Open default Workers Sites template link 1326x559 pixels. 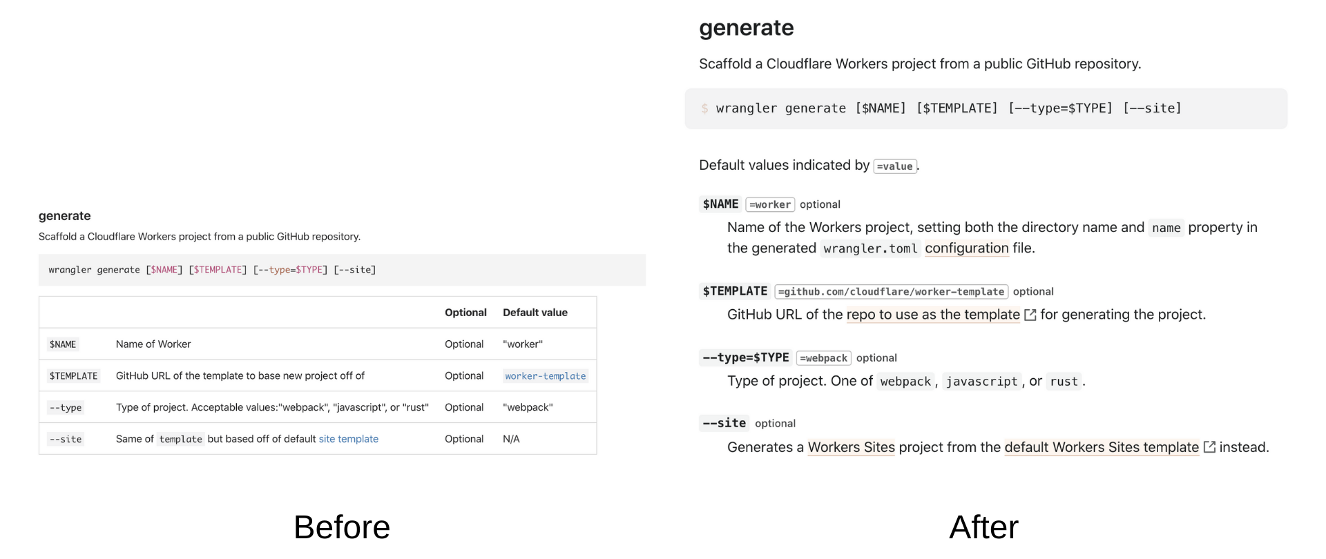[1102, 447]
